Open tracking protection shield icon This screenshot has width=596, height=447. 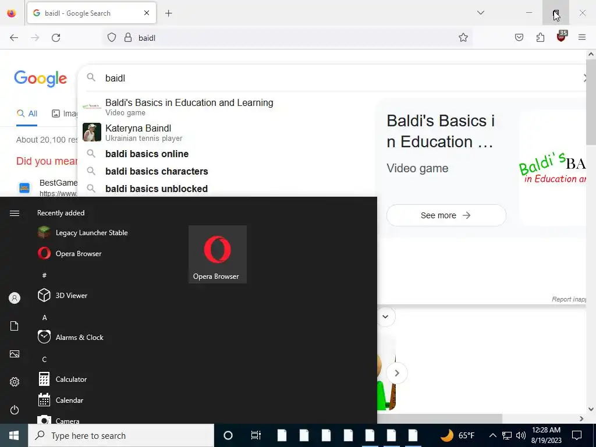(x=111, y=38)
